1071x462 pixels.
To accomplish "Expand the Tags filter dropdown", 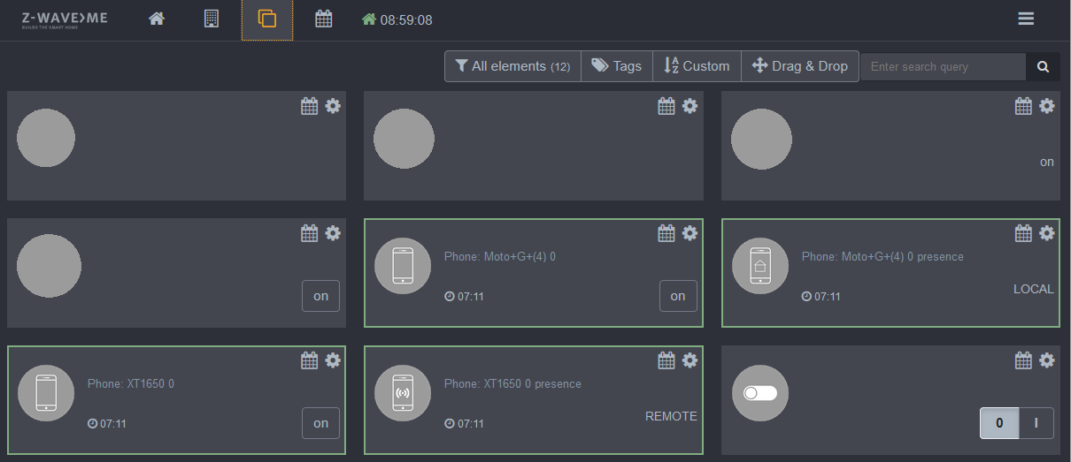I will point(617,66).
